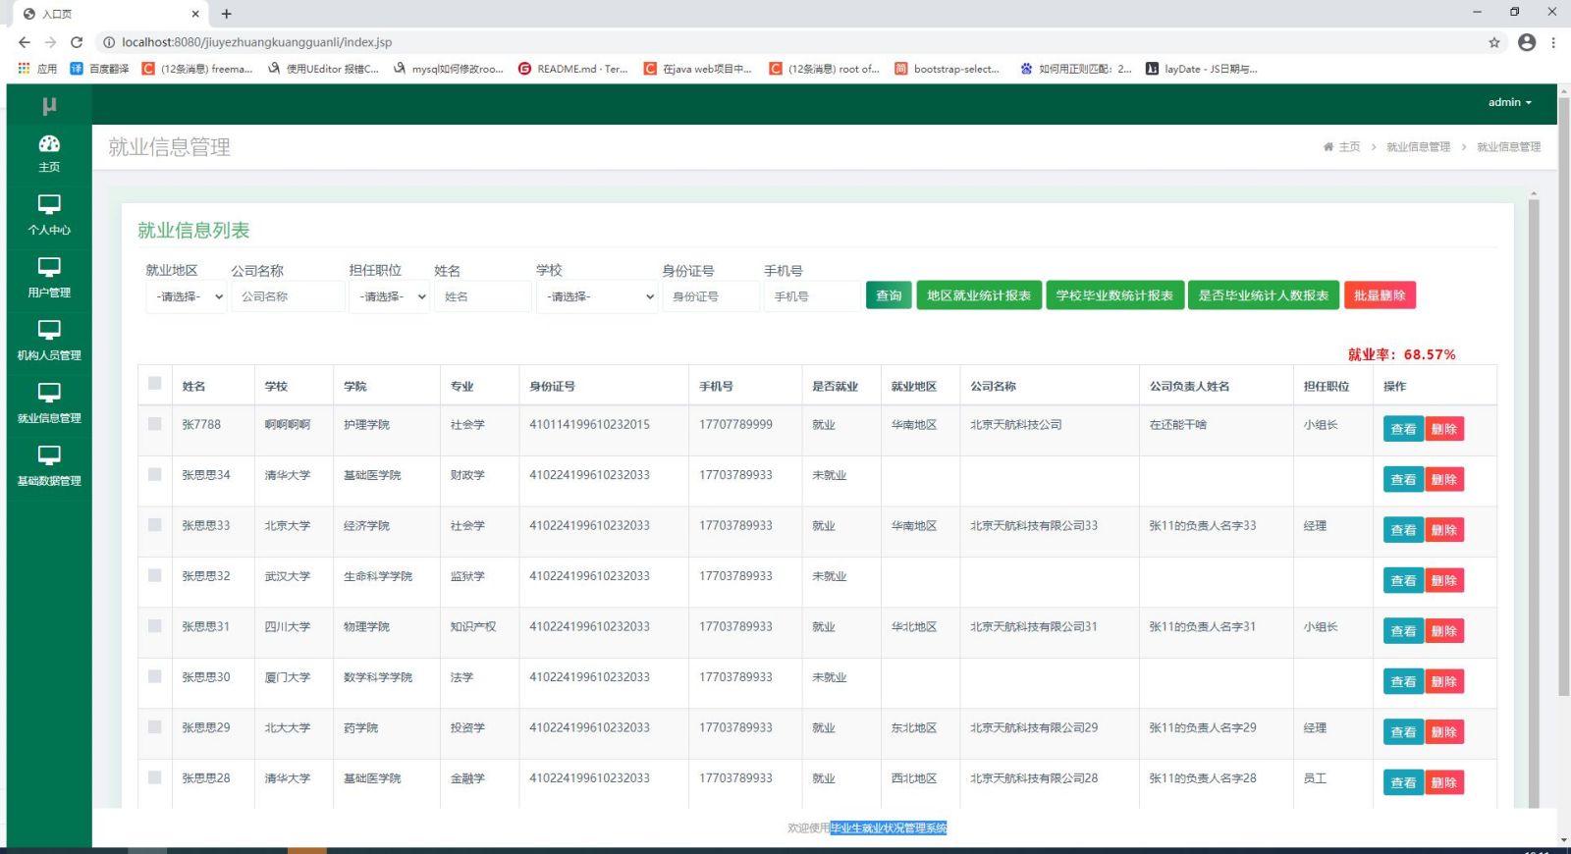Click the sidebar toggle logo icon

(x=49, y=105)
